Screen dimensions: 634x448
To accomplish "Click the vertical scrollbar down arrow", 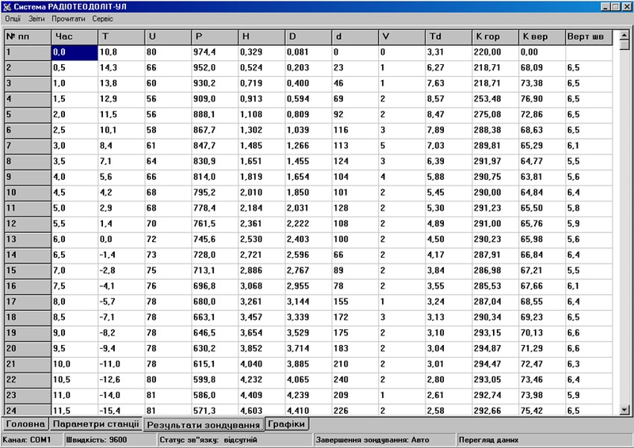I will click(x=625, y=409).
